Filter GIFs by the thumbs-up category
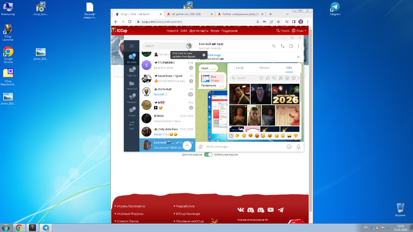 [x=268, y=78]
